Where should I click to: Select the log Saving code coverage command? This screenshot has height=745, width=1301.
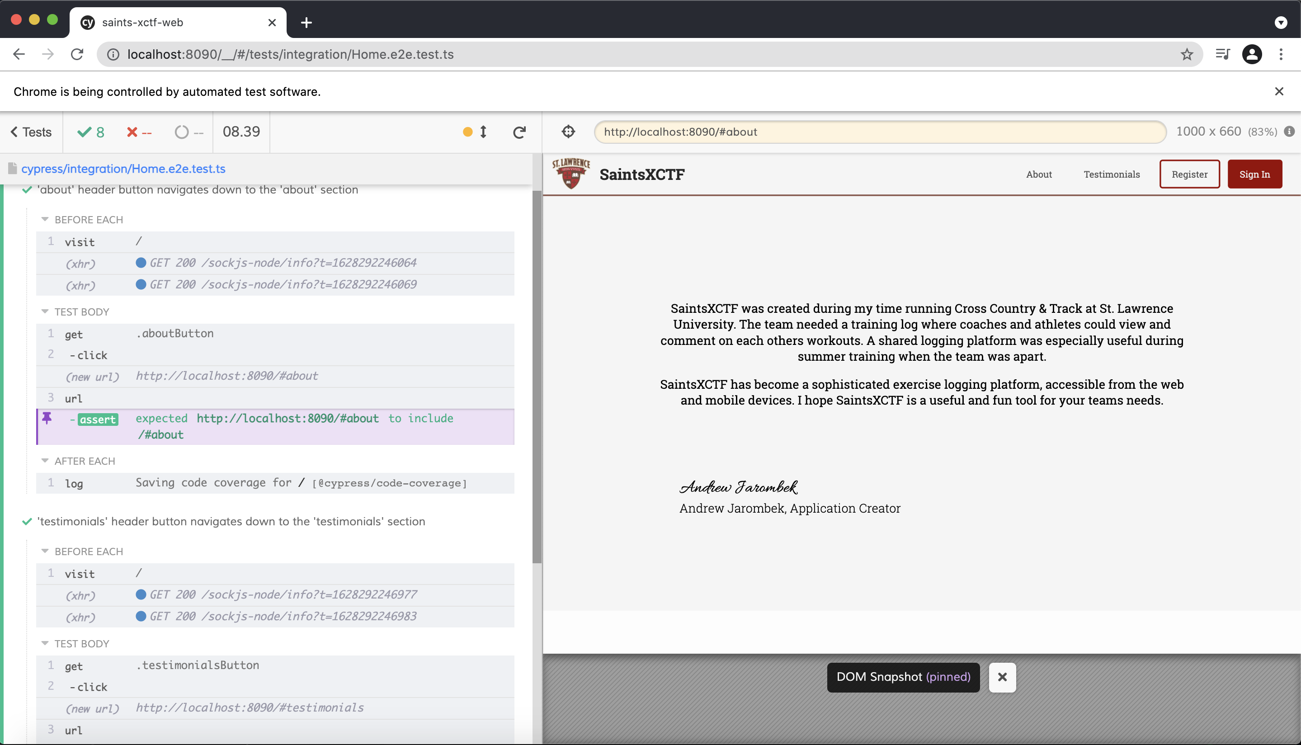[275, 483]
